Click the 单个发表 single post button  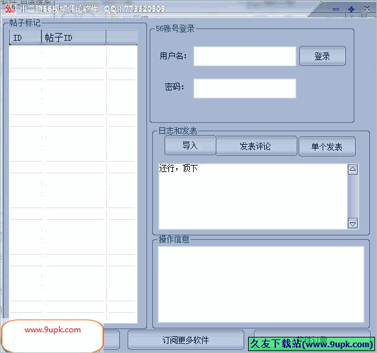326,147
